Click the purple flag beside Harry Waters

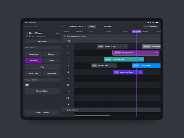tap(27, 33)
